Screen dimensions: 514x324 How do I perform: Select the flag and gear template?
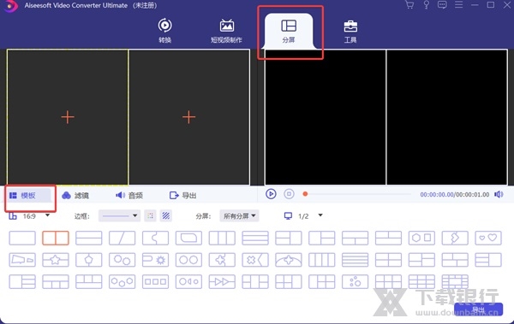[x=155, y=260]
